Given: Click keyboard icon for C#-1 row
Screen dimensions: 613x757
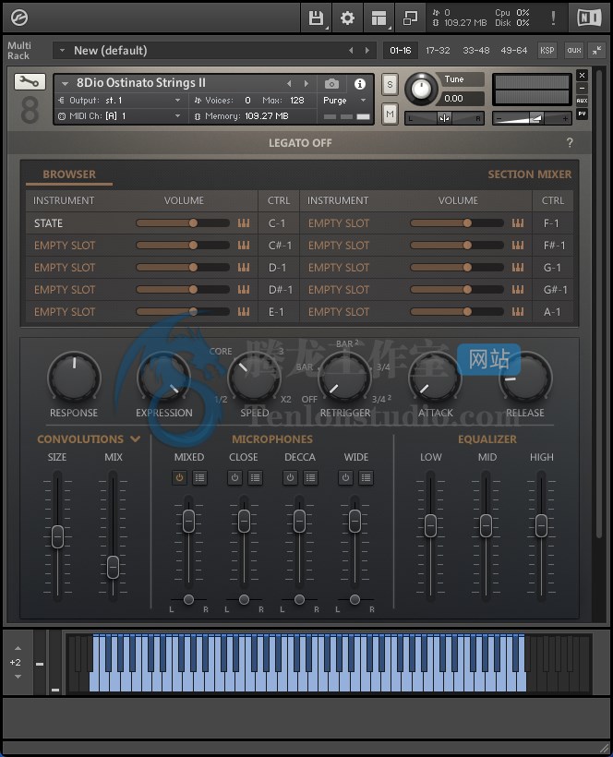Looking at the screenshot, I should point(244,246).
